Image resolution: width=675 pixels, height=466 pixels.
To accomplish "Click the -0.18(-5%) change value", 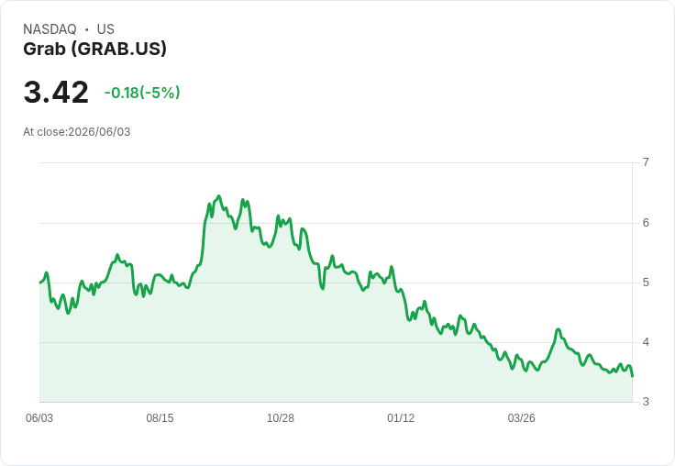I will [x=142, y=93].
